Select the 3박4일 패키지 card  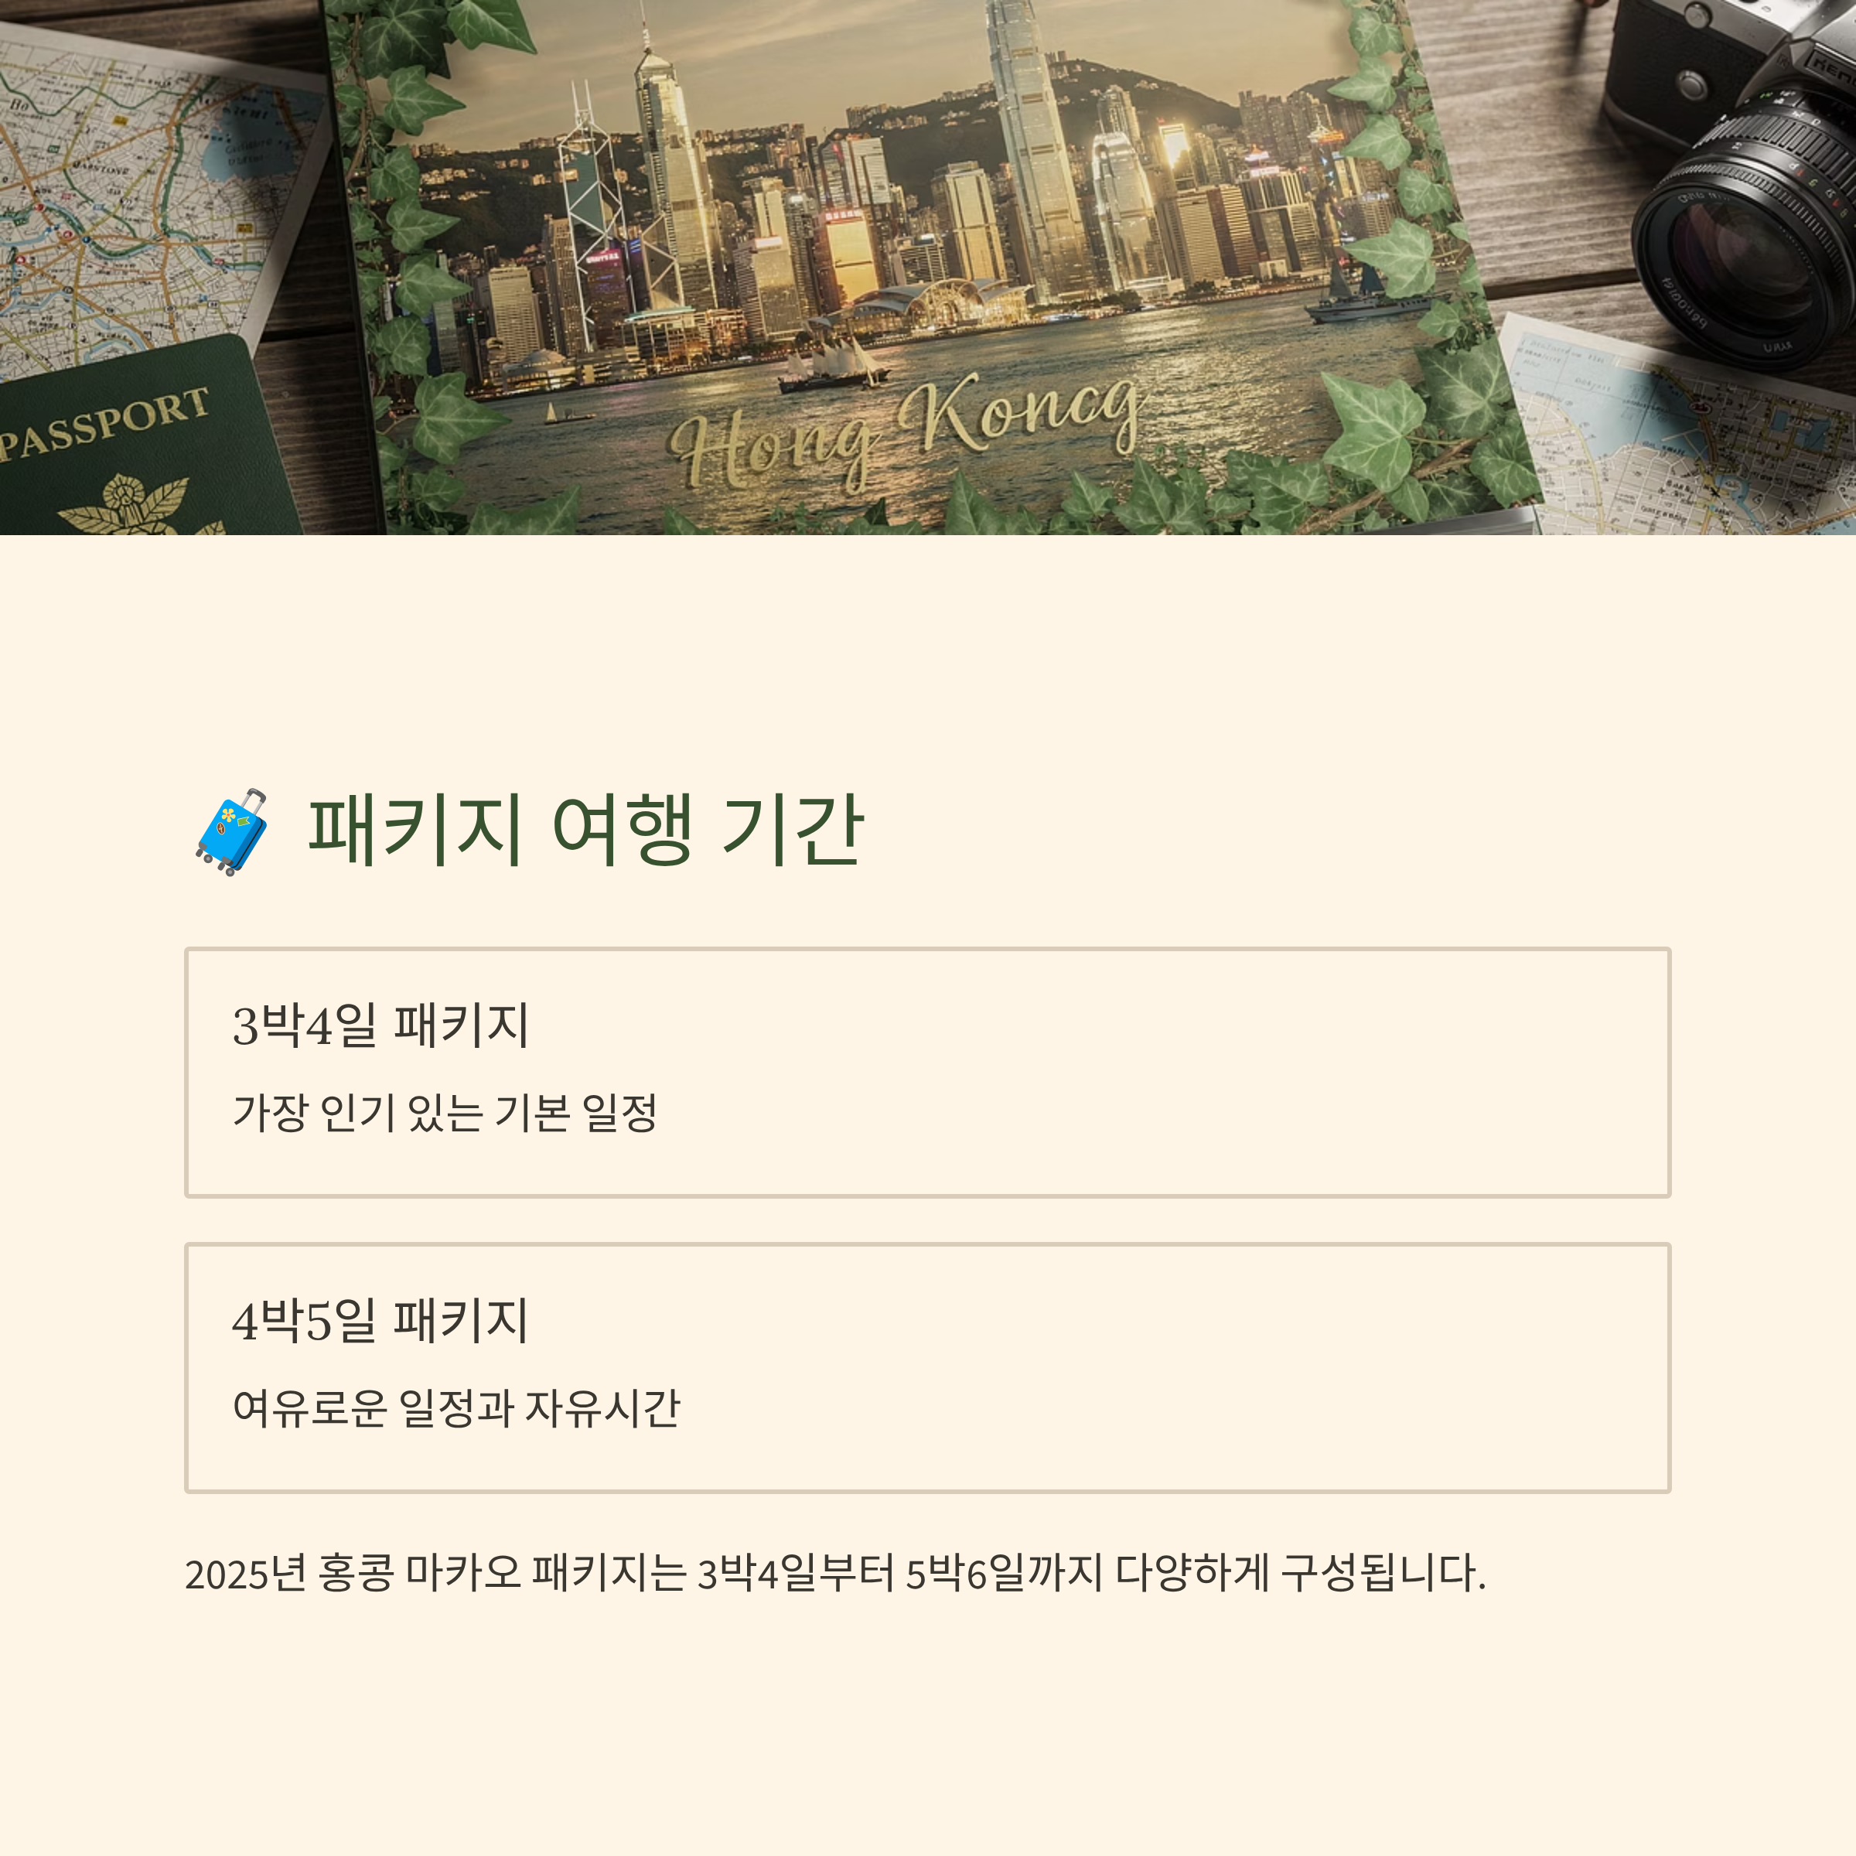coord(928,1072)
